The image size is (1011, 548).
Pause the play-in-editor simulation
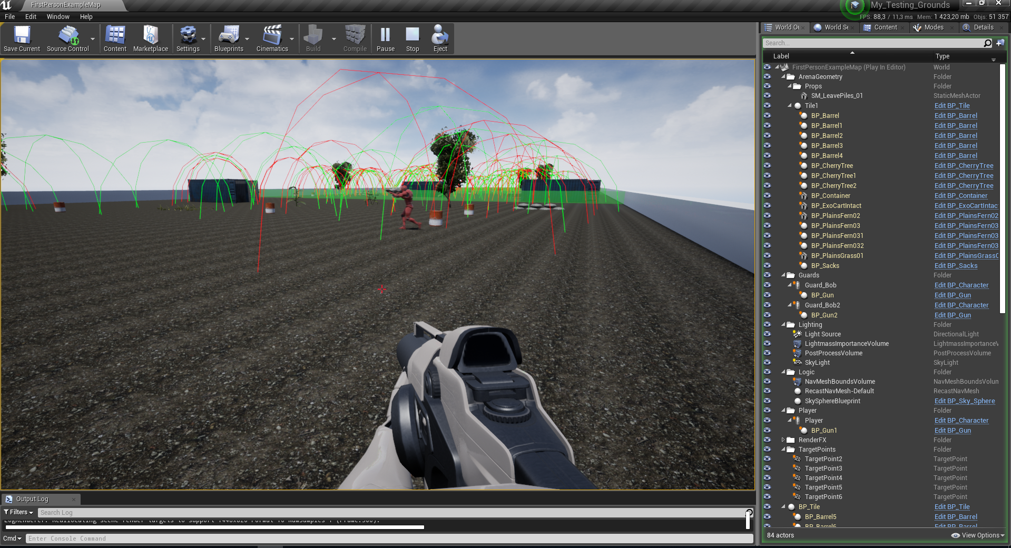point(386,39)
